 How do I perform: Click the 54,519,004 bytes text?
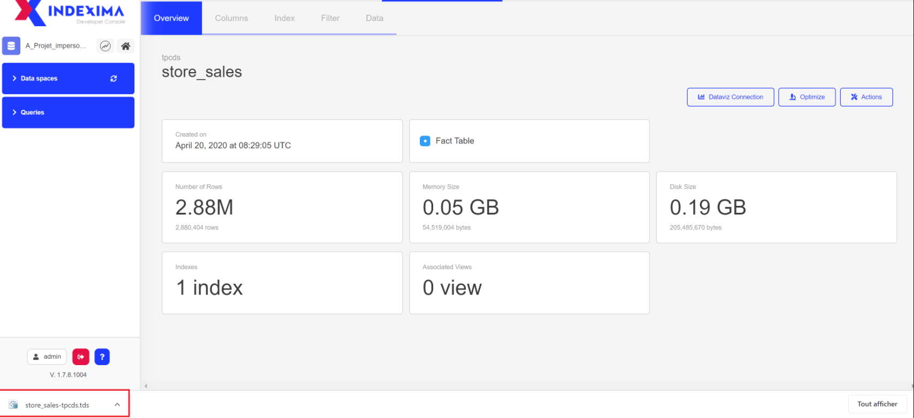pyautogui.click(x=447, y=228)
